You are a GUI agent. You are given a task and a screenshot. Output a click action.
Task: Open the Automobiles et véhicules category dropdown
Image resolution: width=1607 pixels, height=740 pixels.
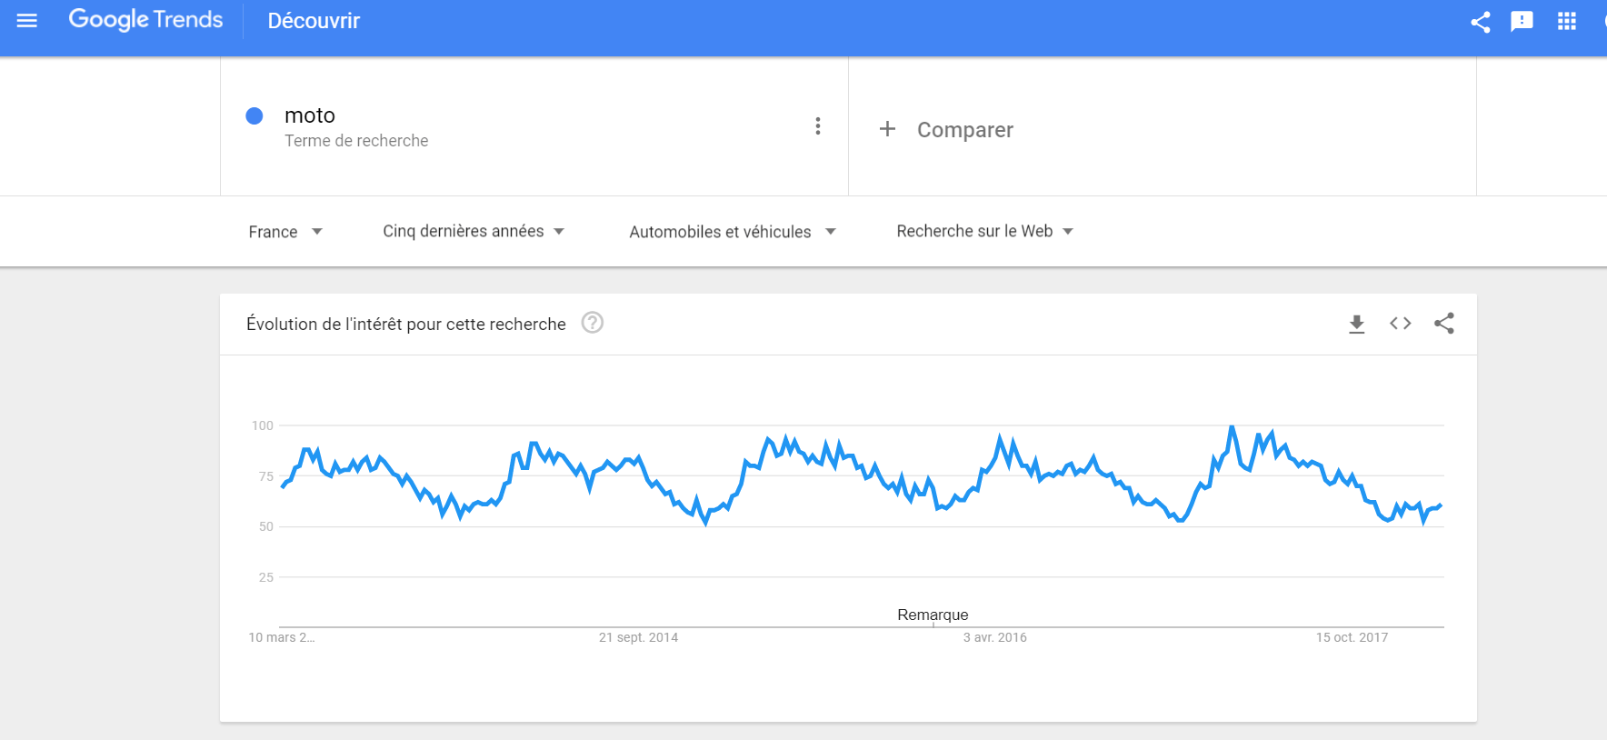coord(731,231)
